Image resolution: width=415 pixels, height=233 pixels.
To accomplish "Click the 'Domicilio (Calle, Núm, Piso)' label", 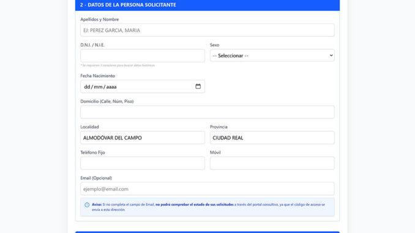I will pyautogui.click(x=107, y=102).
